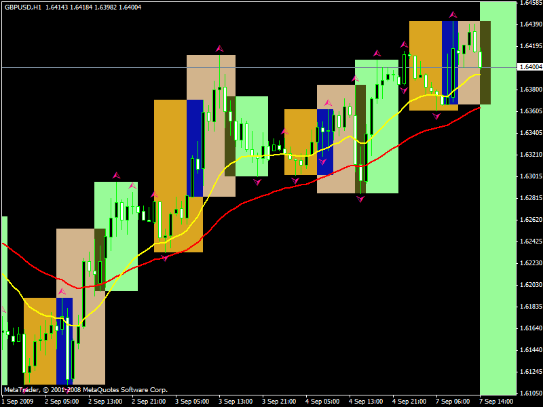Click the high value 1.64184 in header
The height and width of the screenshot is (407, 543).
(81, 7)
